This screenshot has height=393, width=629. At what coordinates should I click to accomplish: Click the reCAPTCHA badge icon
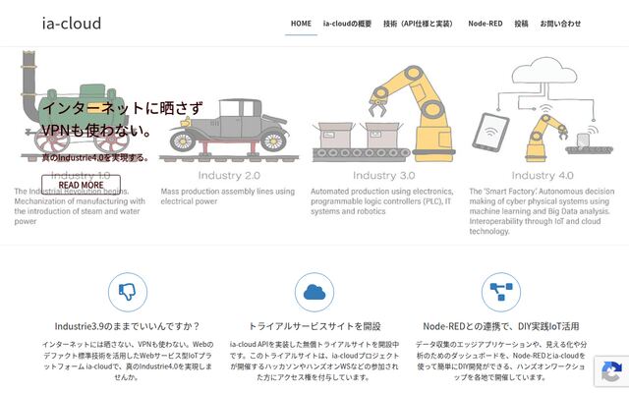[x=611, y=371]
